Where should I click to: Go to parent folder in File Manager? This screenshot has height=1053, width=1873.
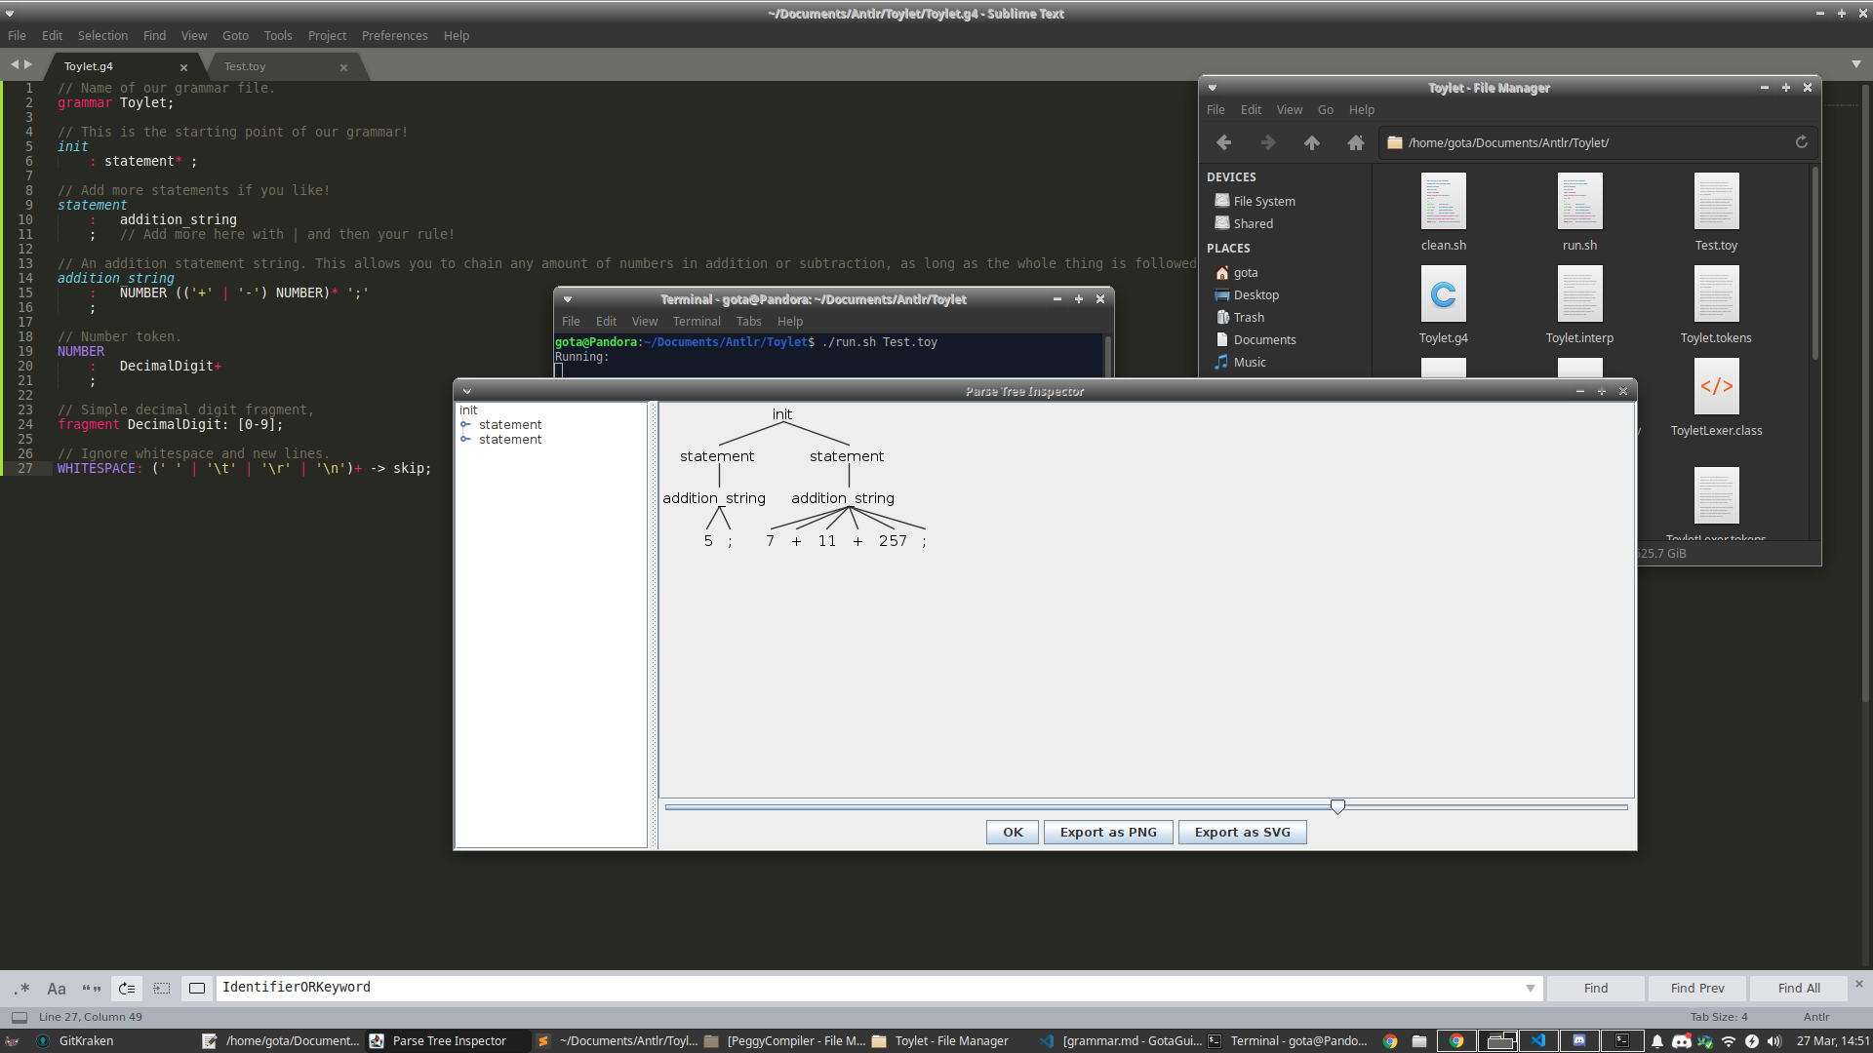[1311, 142]
